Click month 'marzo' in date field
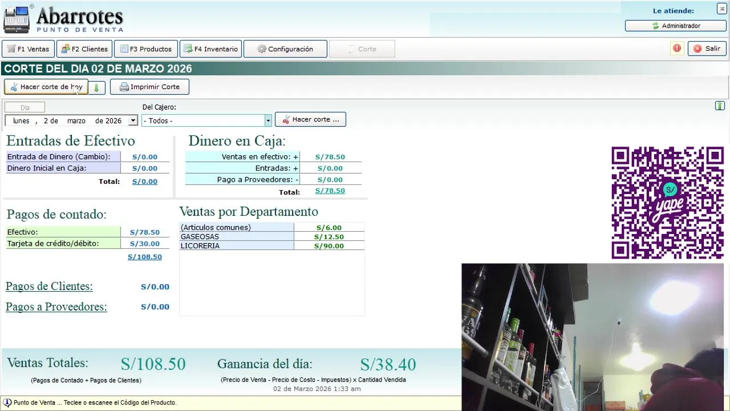The width and height of the screenshot is (730, 411). (x=76, y=120)
